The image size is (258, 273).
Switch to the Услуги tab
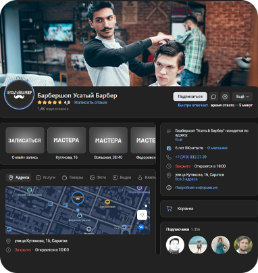(x=46, y=178)
